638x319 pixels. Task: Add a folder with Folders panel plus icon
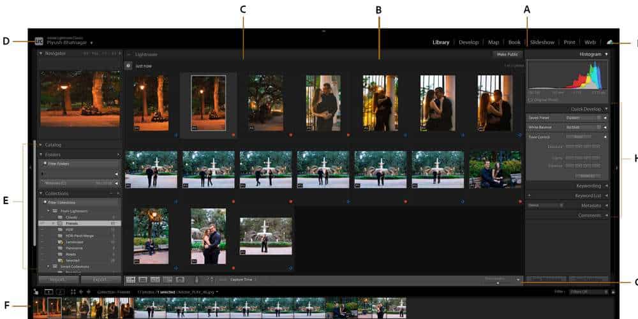[x=119, y=155]
